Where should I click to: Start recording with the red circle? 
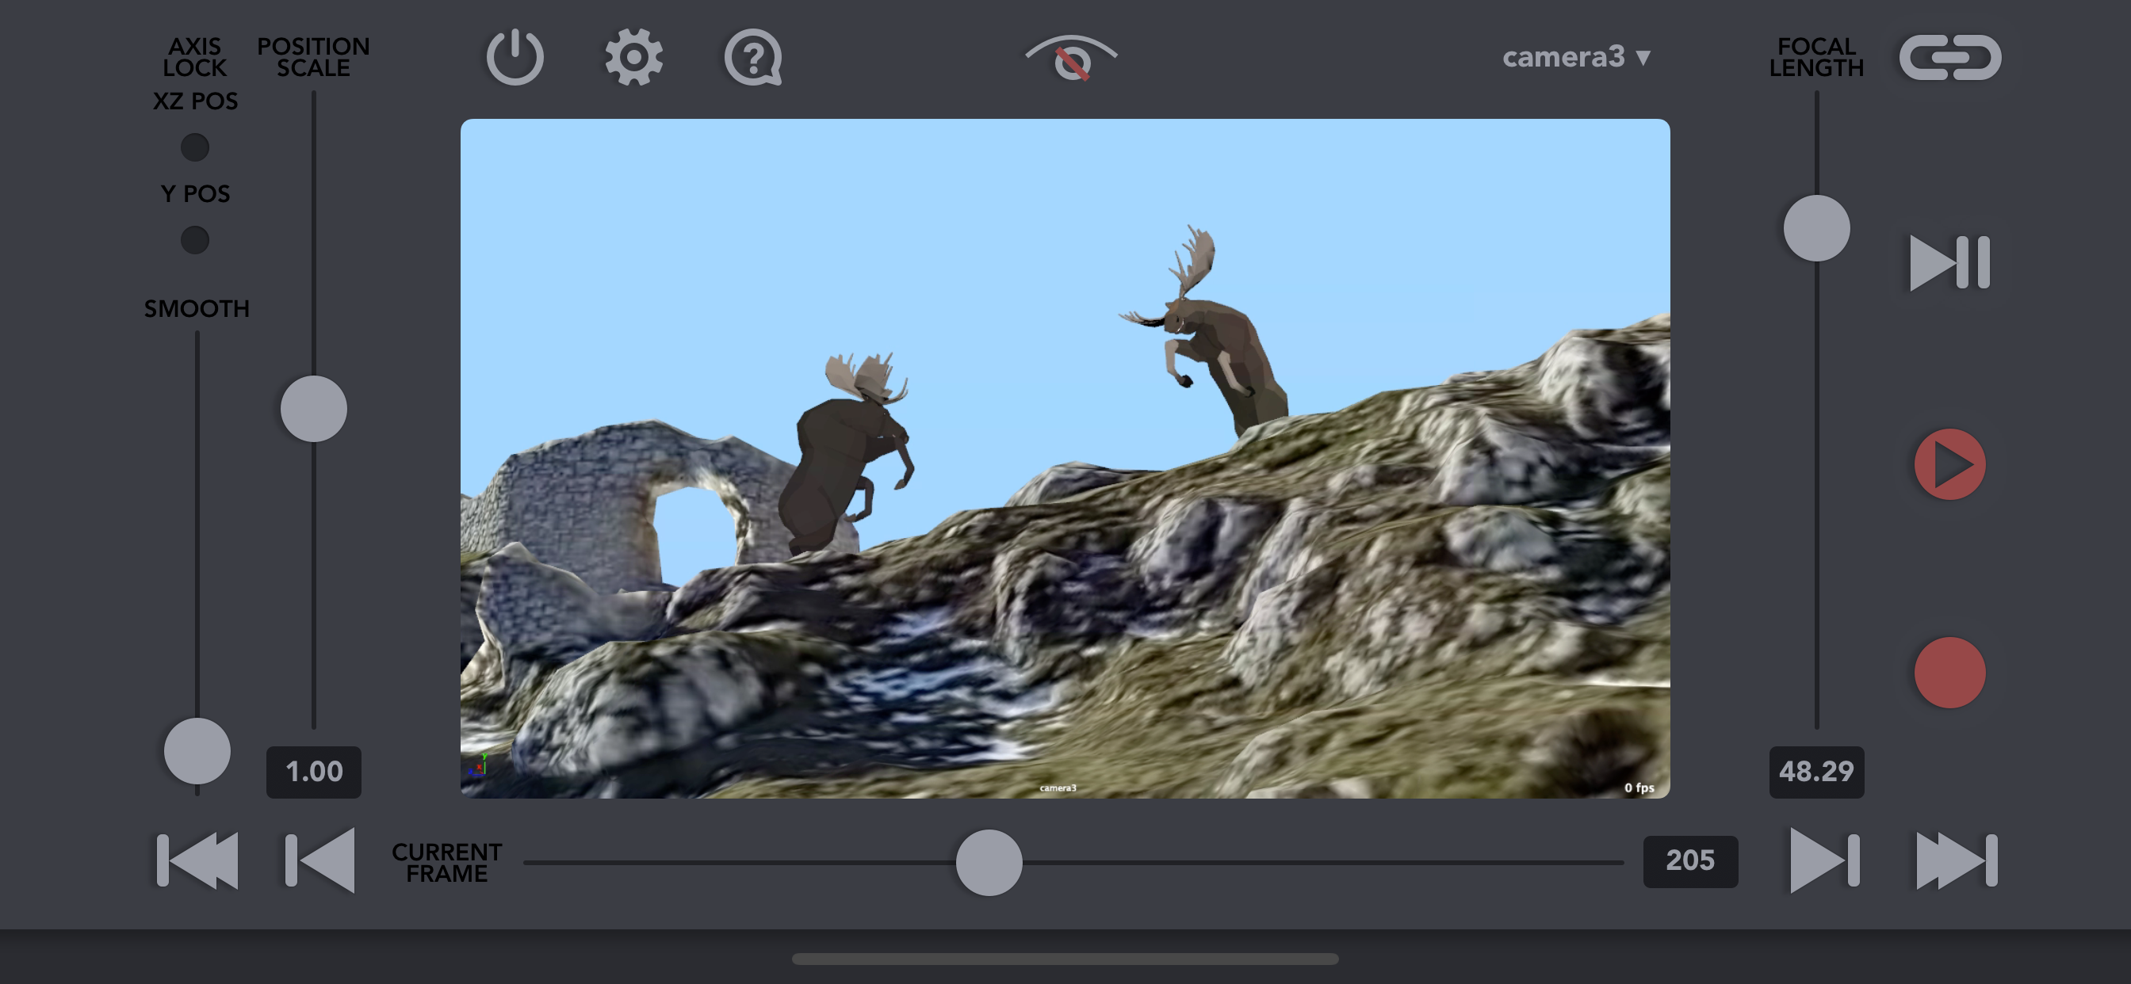click(x=1949, y=673)
